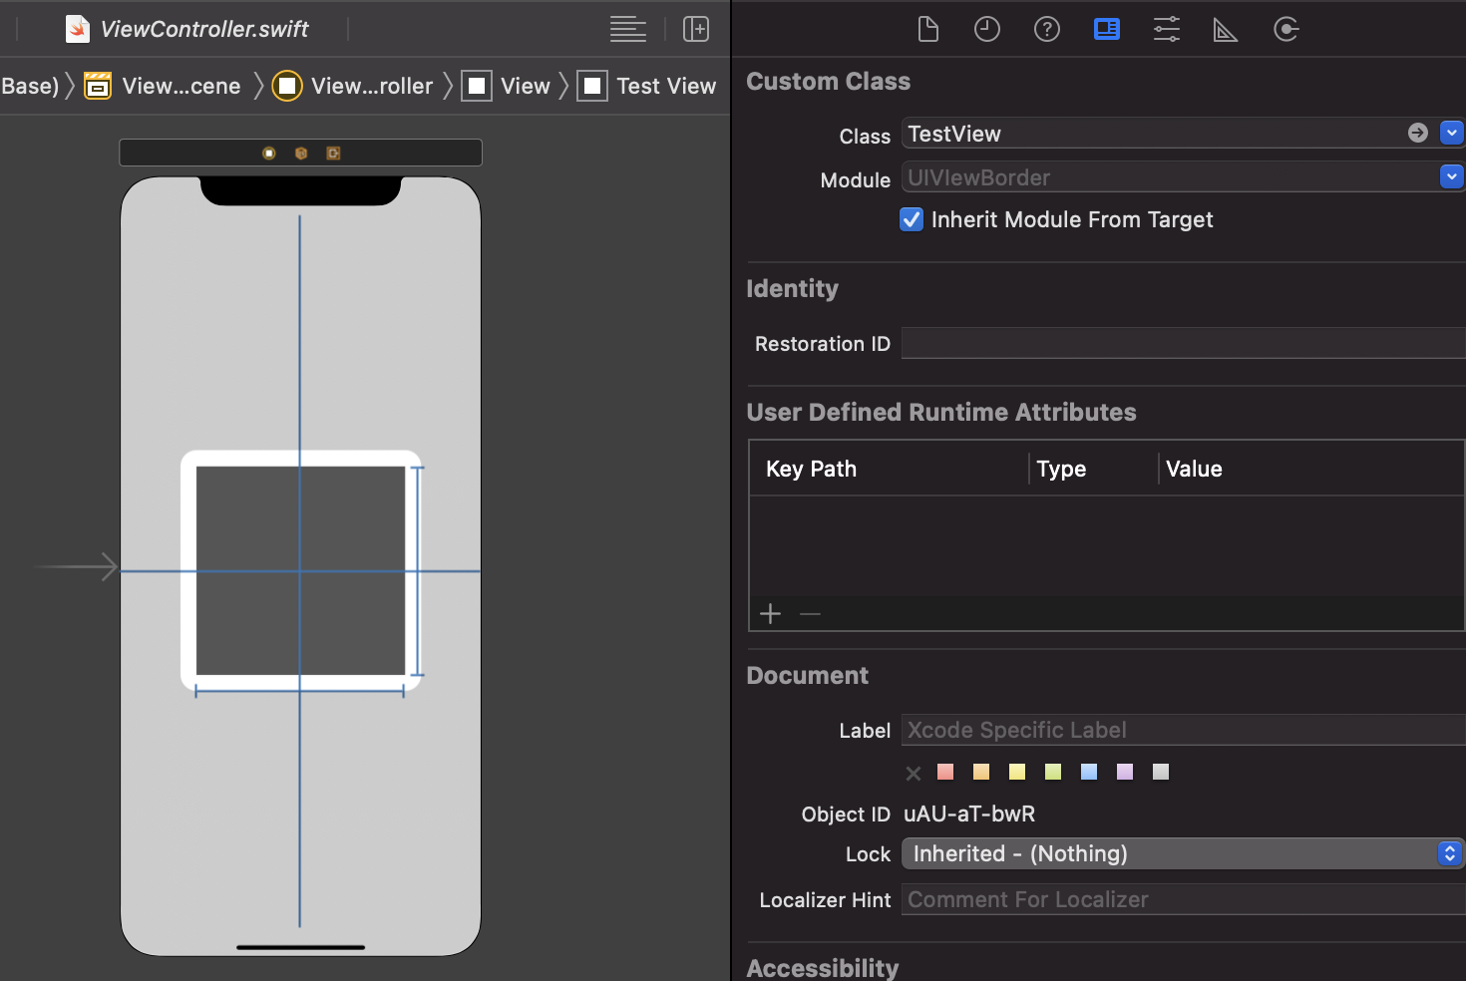Open the Lock popup menu
The image size is (1466, 981).
(1183, 853)
